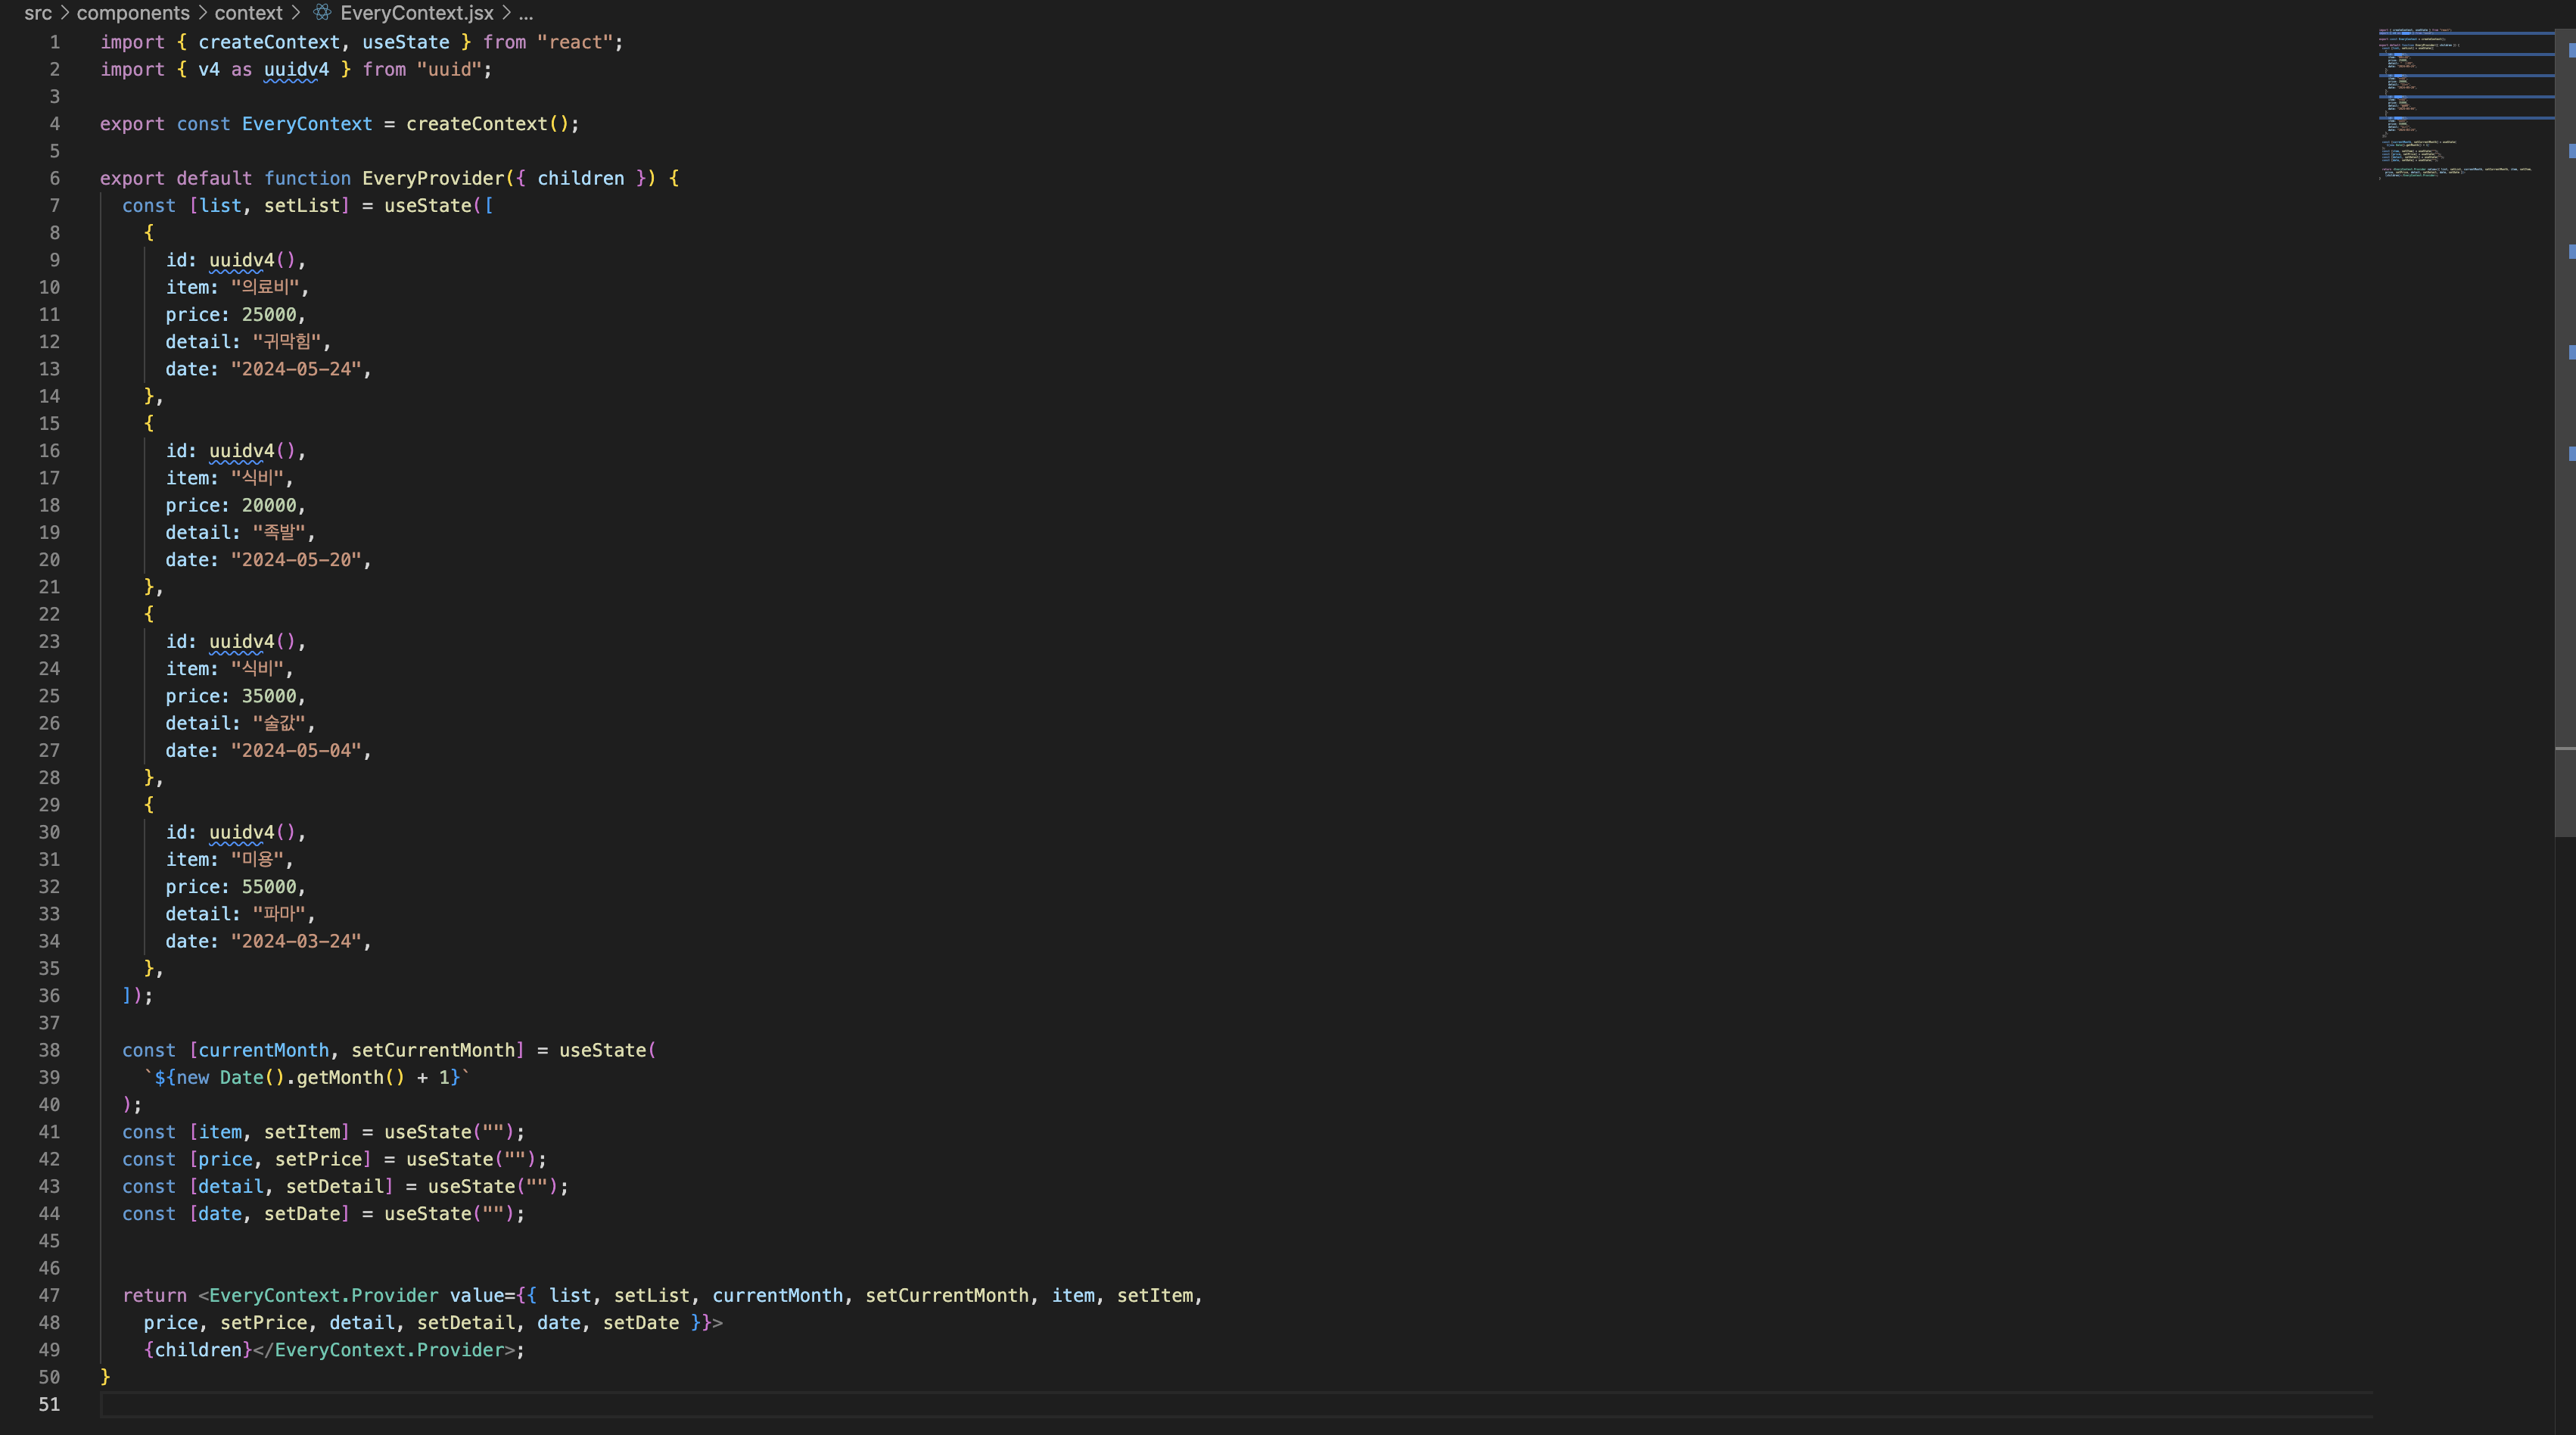Click the setCurrentMonth identifier on line 38
Image resolution: width=2576 pixels, height=1435 pixels.
pyautogui.click(x=433, y=1050)
